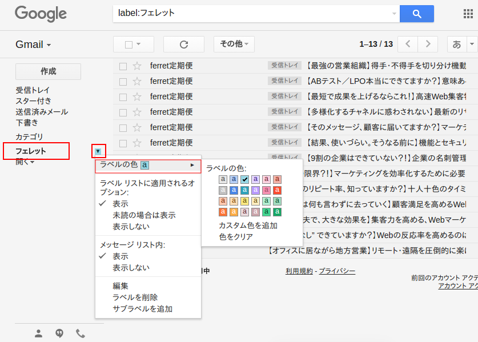
Task: Star the ABテスト／LPO message
Action: tap(137, 82)
